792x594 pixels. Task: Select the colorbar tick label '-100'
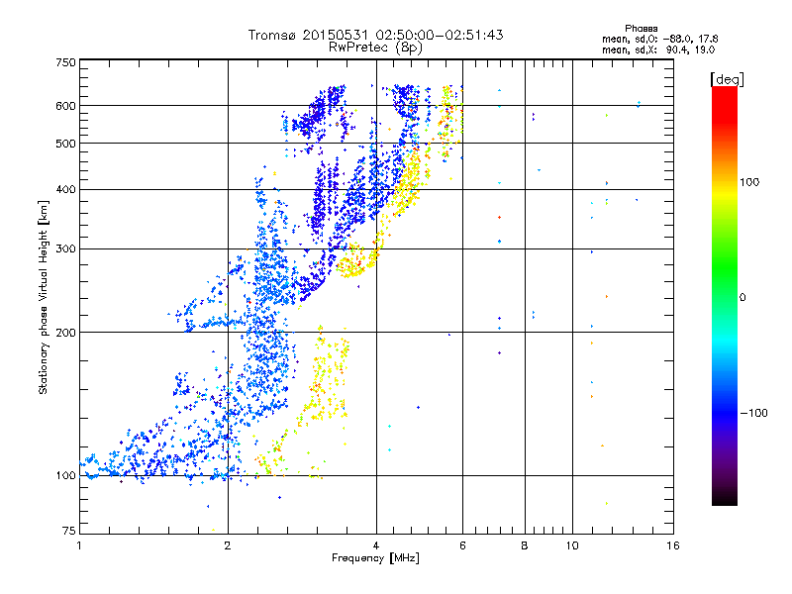754,413
